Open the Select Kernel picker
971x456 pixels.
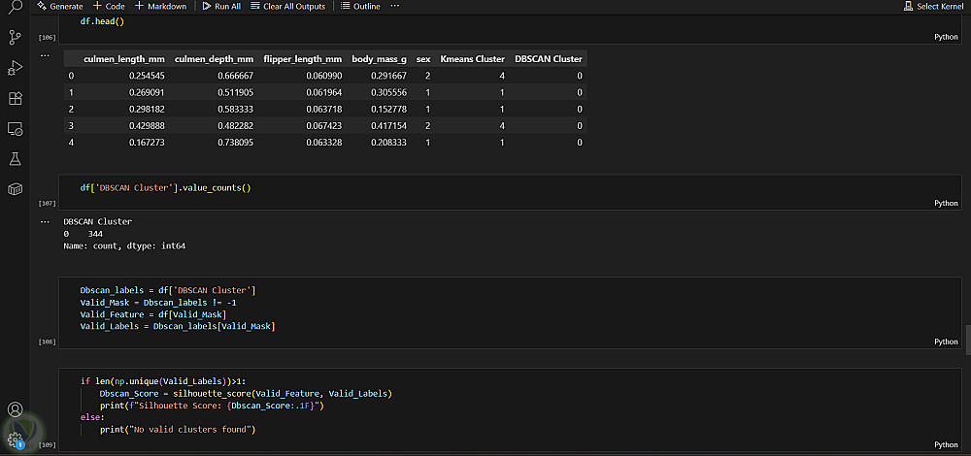[933, 6]
